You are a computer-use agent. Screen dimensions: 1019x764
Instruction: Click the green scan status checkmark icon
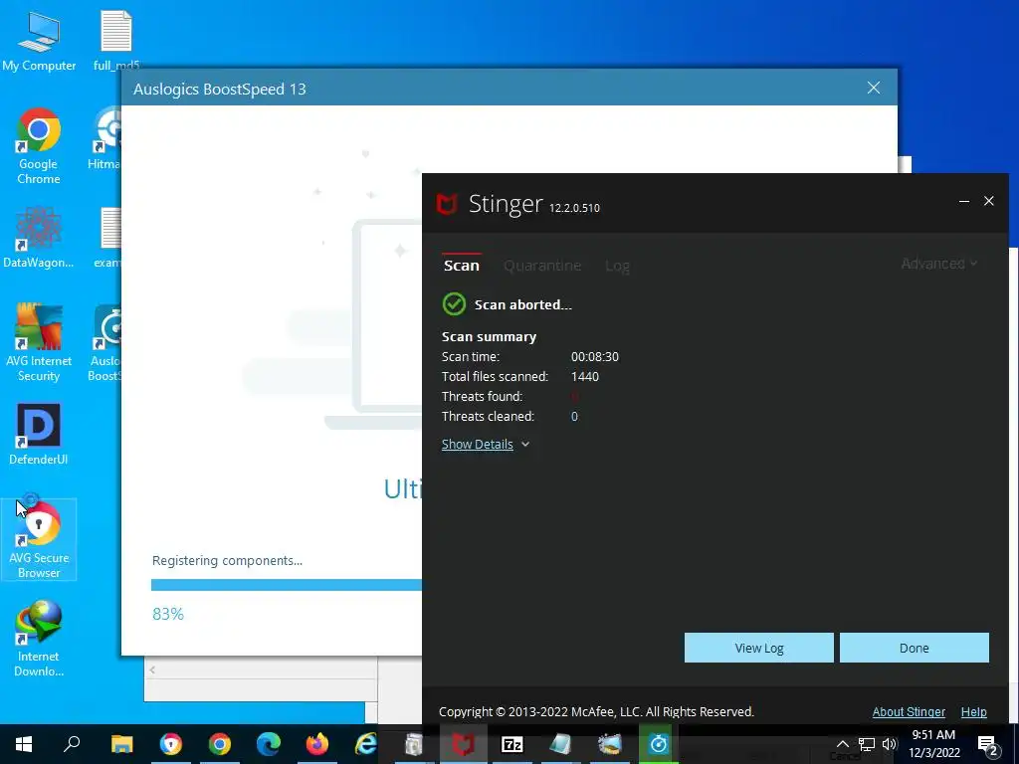pos(454,304)
